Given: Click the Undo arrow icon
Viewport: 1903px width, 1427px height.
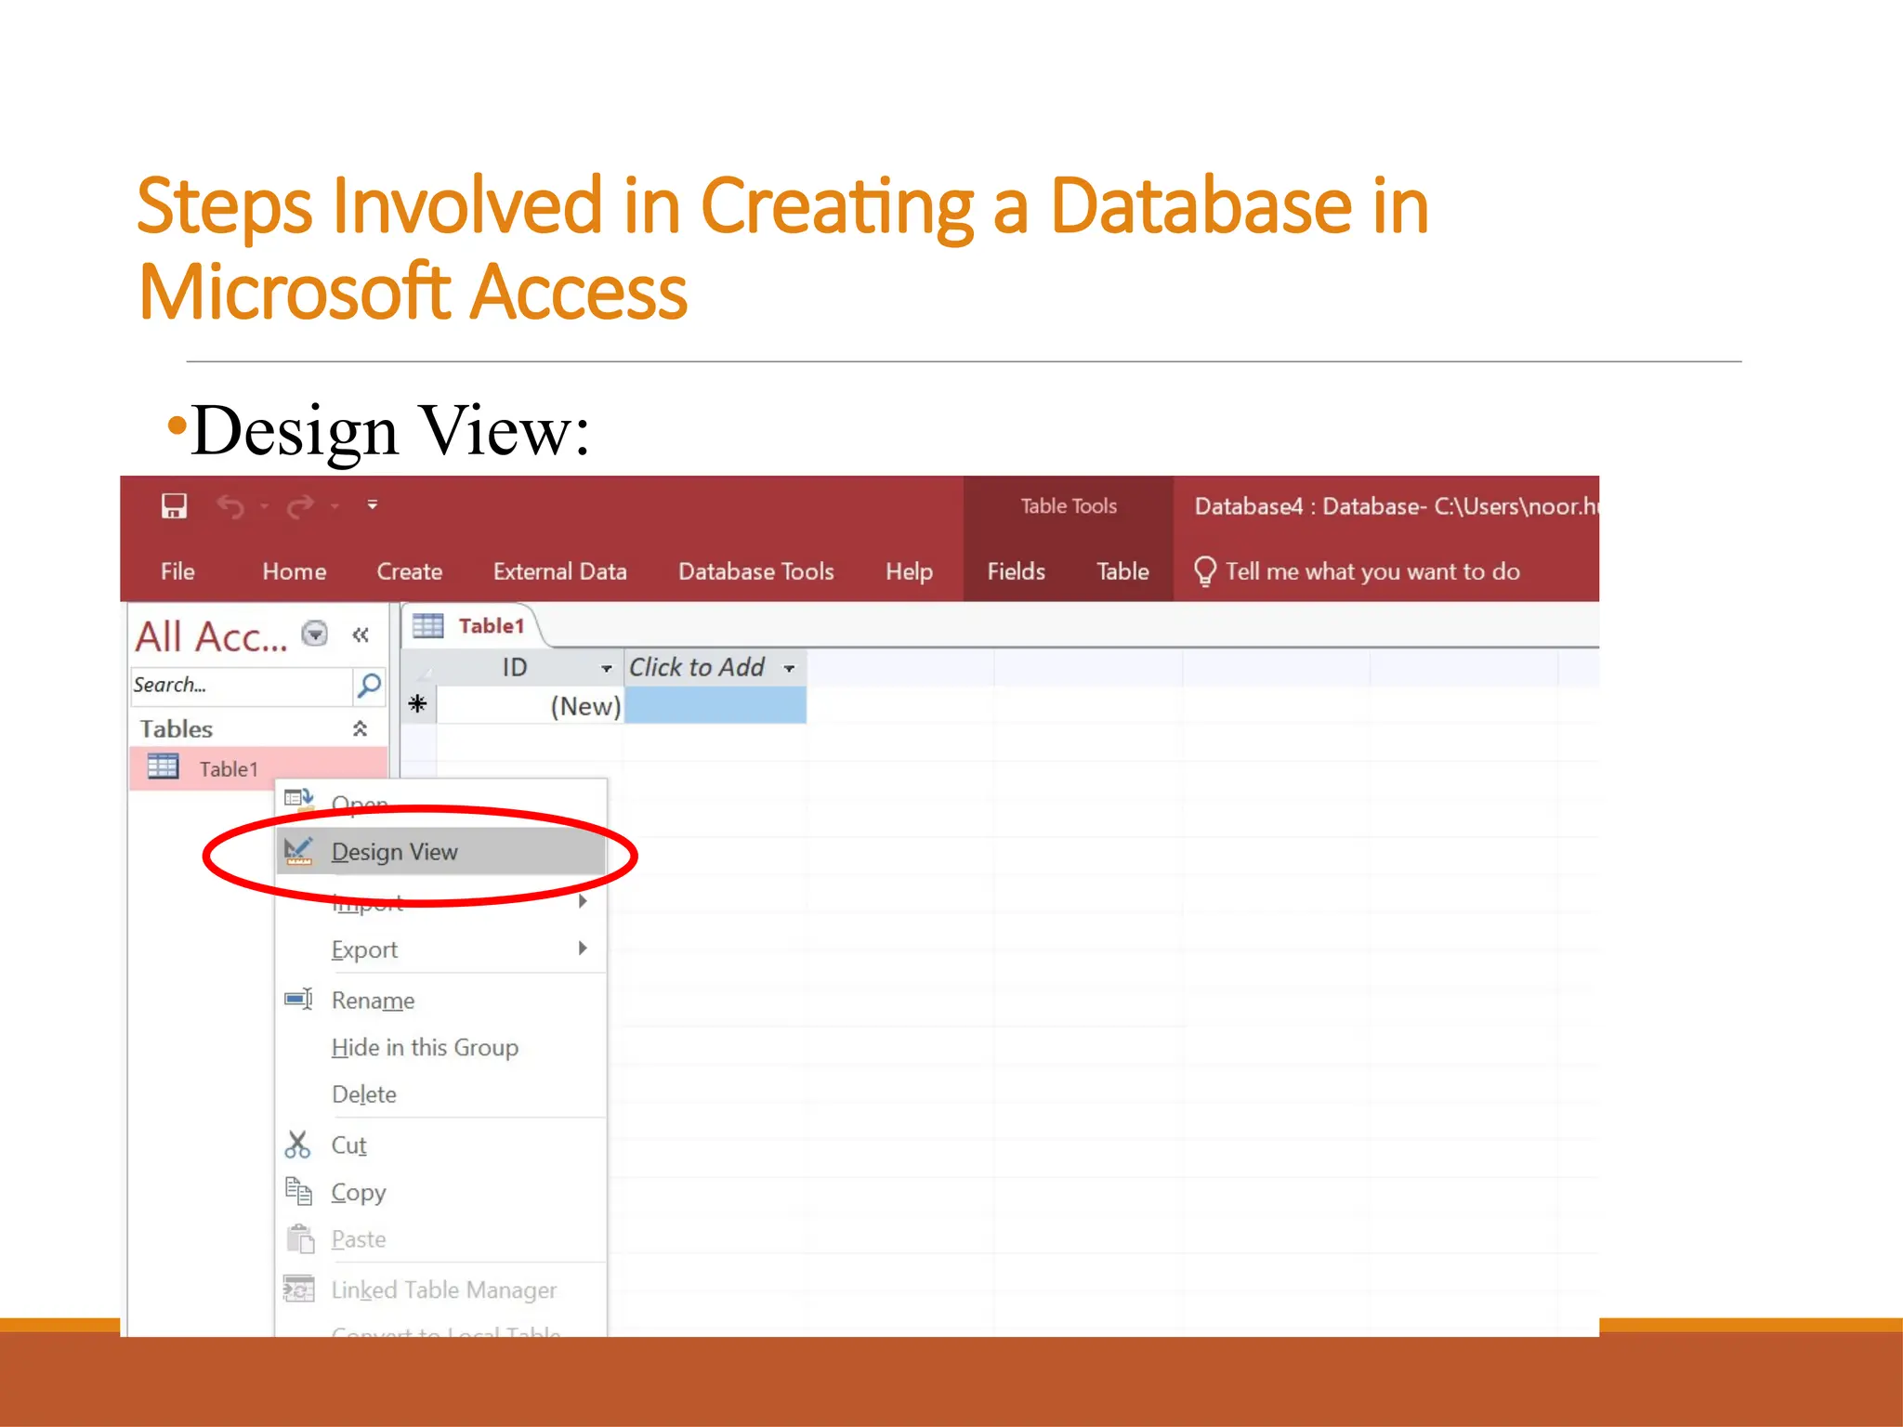Looking at the screenshot, I should (231, 506).
